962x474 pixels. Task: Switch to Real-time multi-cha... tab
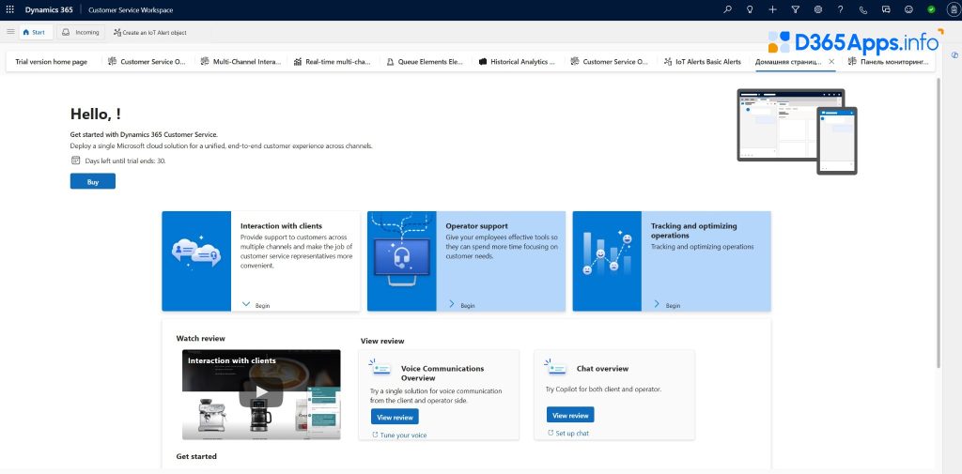tap(333, 62)
